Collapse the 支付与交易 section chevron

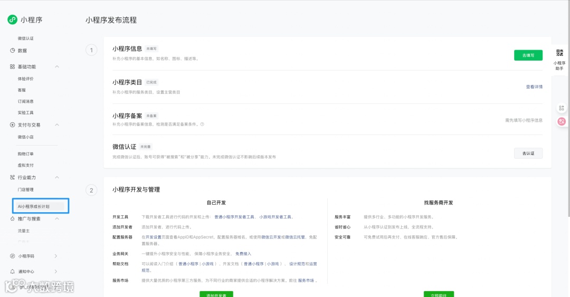pyautogui.click(x=56, y=124)
